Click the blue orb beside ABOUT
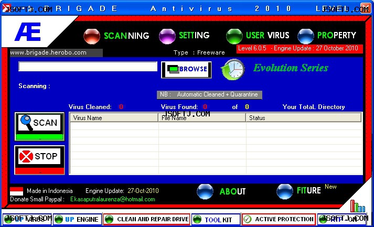This screenshot has height=227, width=374. 205,191
